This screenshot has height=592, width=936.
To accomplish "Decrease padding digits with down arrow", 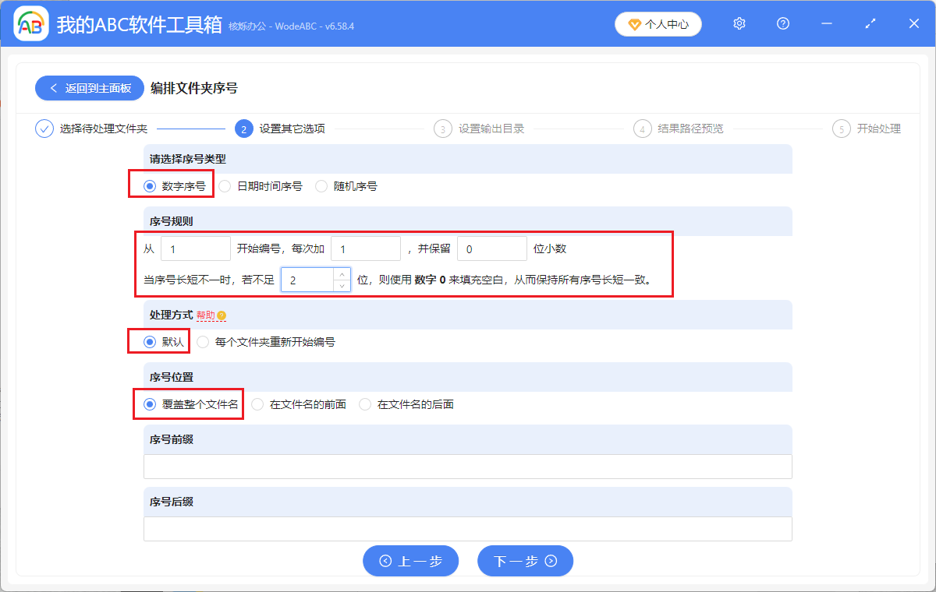I will click(342, 286).
